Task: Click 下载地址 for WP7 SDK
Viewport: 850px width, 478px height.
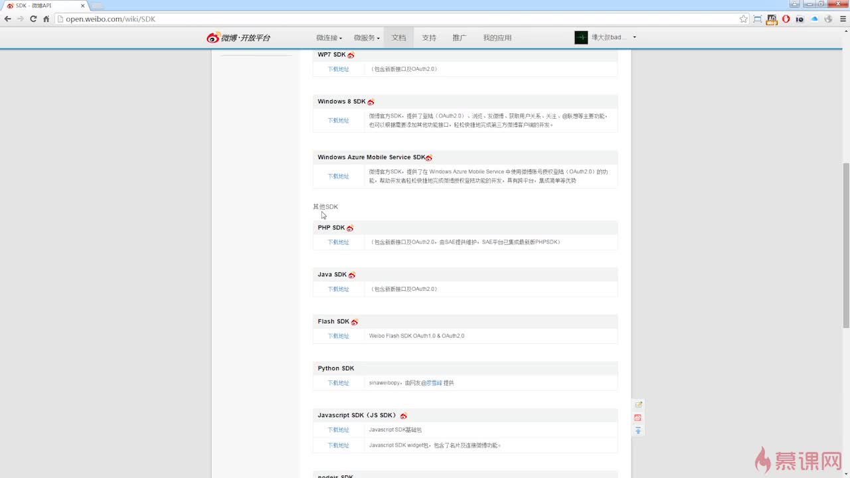Action: point(338,69)
